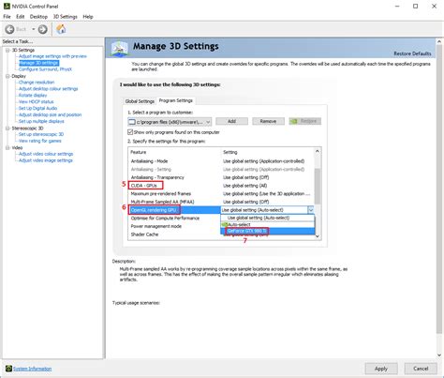Select Manage 3D settings in tree
444x378 pixels.
[38, 63]
